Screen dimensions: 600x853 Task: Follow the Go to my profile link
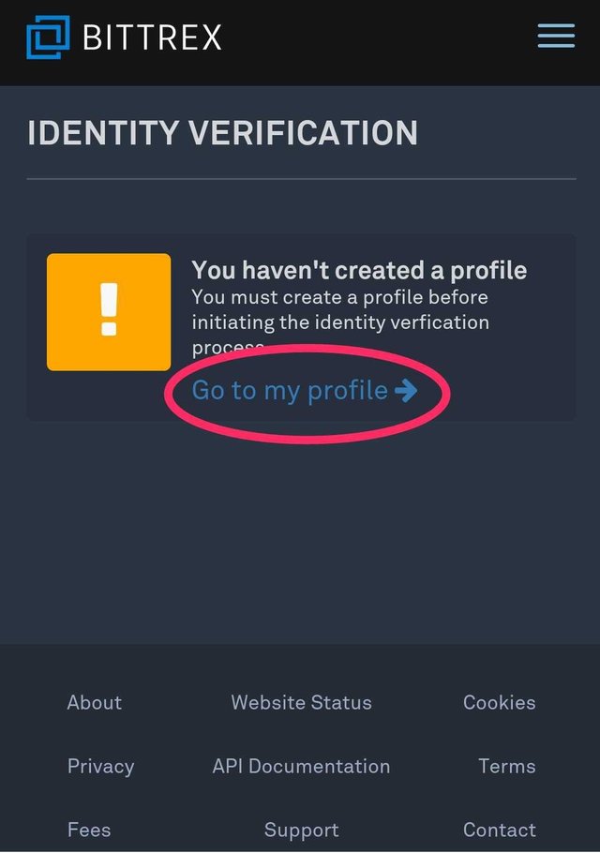(x=290, y=390)
